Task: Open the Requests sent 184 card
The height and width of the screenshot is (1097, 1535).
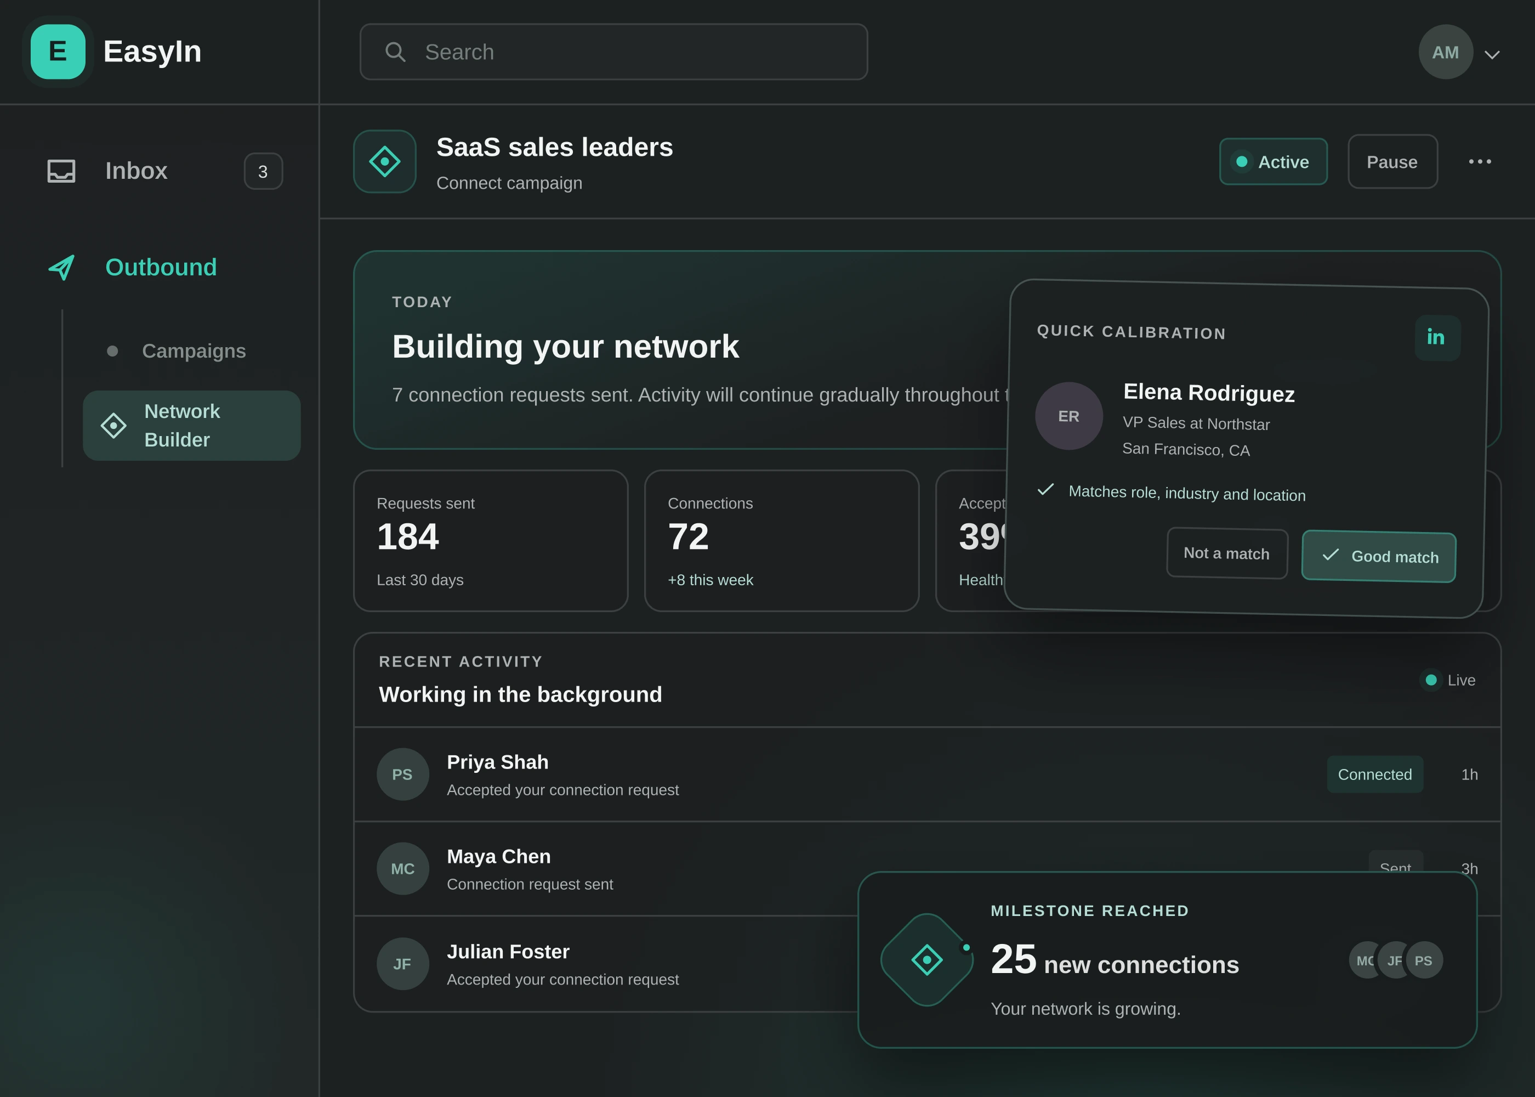Action: click(x=491, y=540)
